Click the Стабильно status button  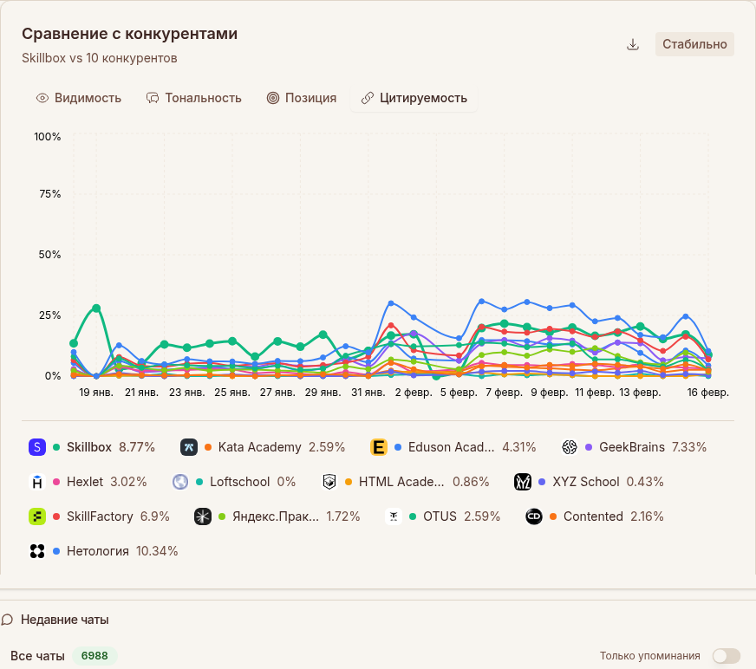[x=694, y=43]
